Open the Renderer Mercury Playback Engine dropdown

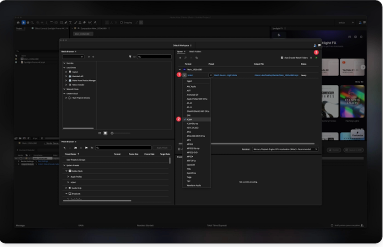(285, 149)
